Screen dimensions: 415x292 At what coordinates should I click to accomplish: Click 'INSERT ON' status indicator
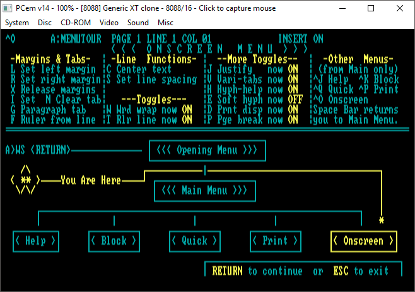click(300, 39)
